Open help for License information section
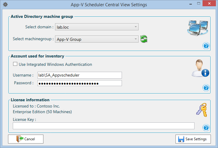218x148 pixels. 206,127
